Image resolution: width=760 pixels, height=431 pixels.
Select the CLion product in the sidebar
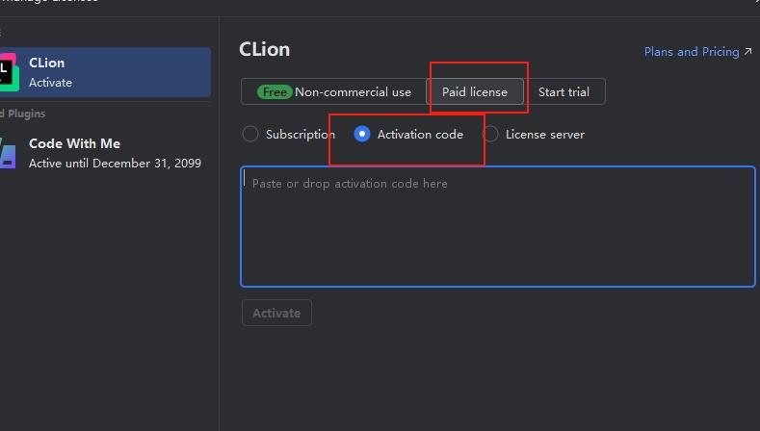[105, 72]
